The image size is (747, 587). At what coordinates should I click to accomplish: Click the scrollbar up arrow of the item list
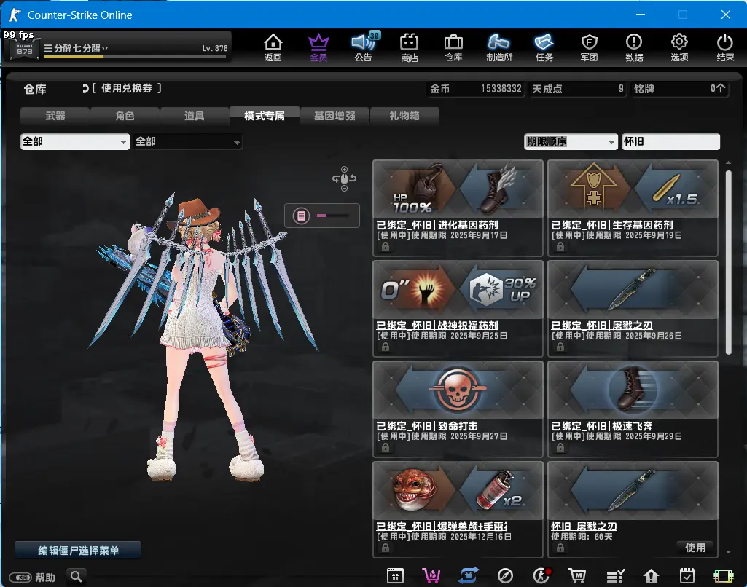tap(728, 163)
